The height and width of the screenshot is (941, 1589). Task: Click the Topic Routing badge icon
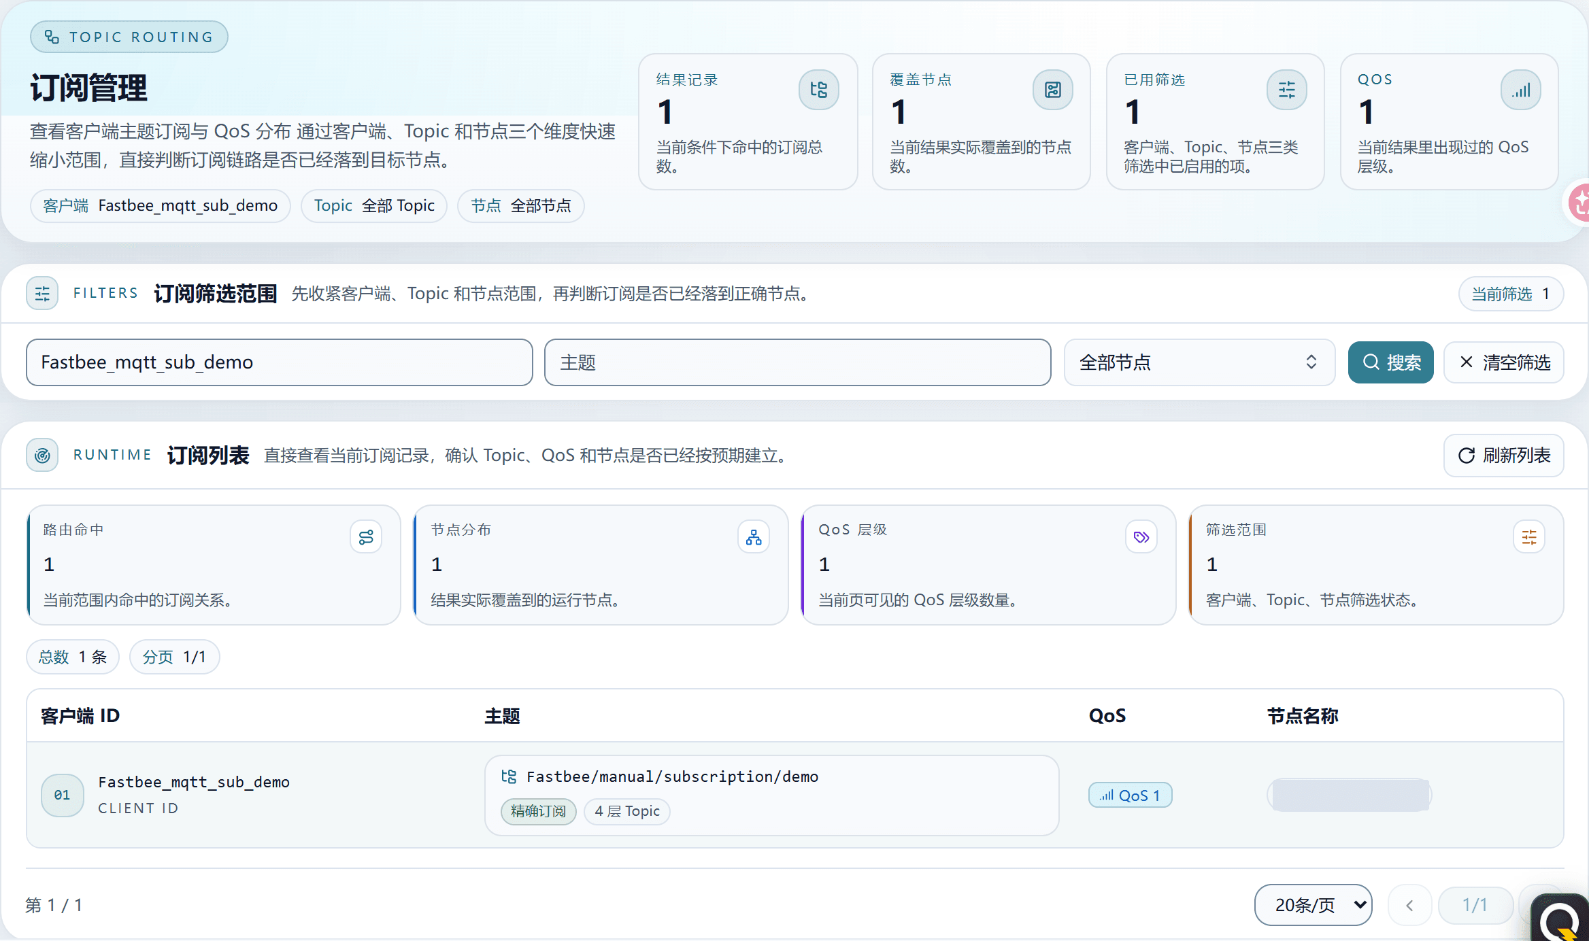pos(52,37)
